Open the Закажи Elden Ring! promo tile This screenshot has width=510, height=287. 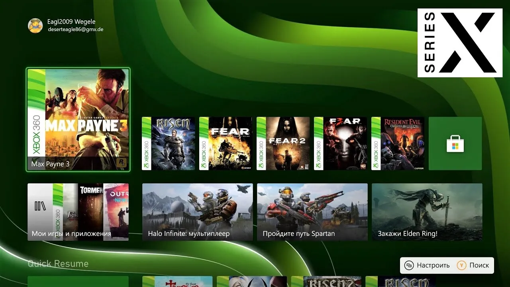pyautogui.click(x=427, y=212)
